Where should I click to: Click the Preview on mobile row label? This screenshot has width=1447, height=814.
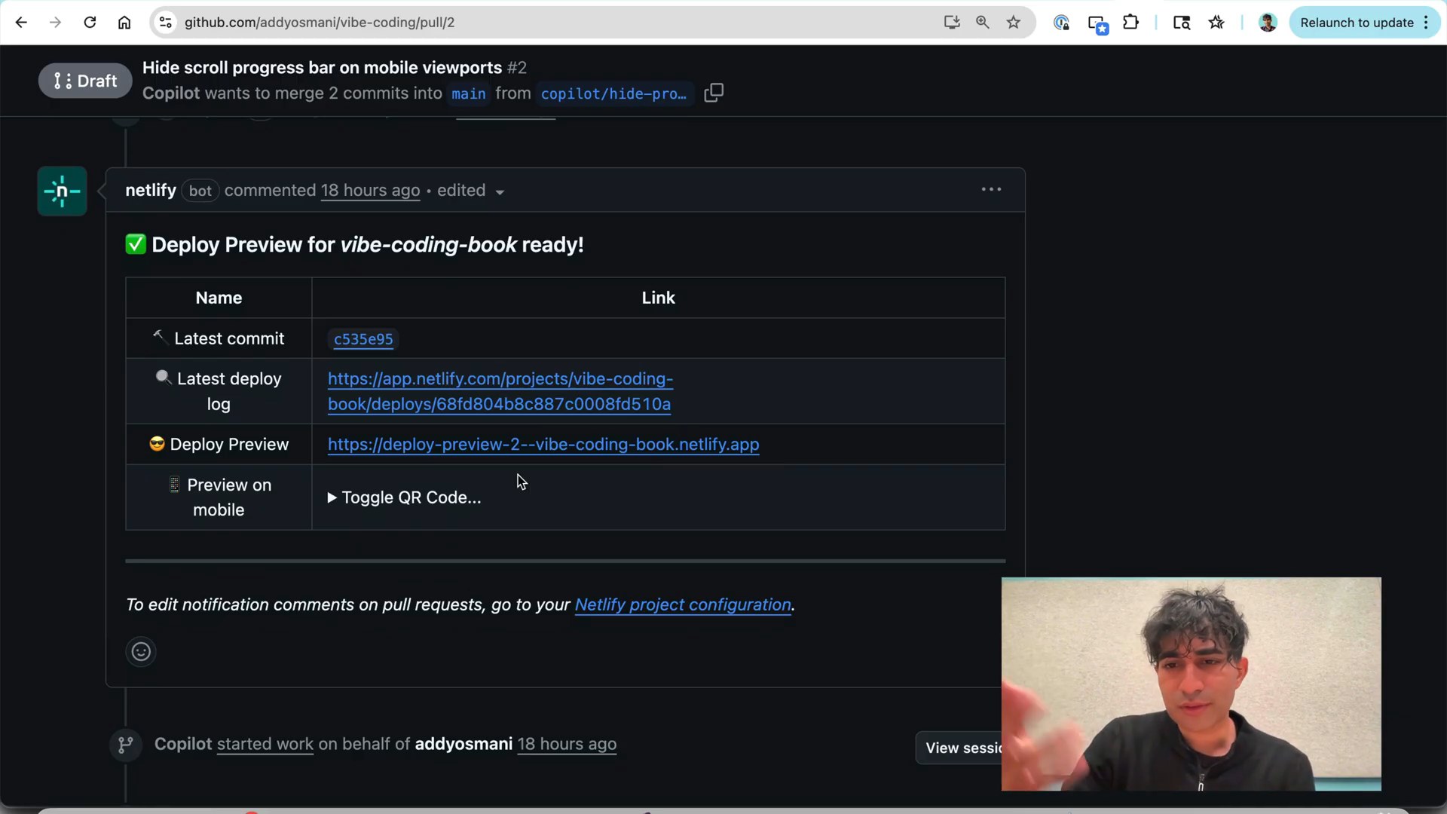[x=219, y=497]
